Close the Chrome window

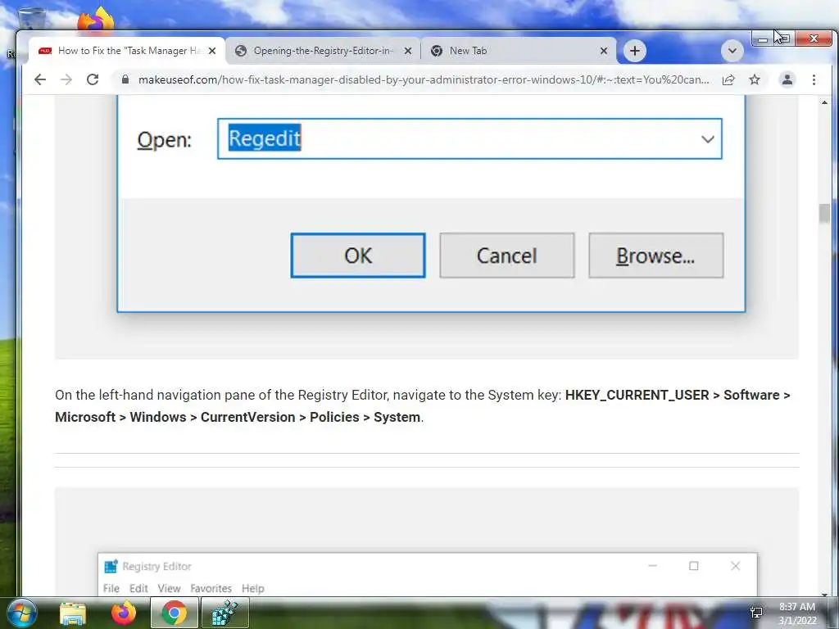pos(814,38)
